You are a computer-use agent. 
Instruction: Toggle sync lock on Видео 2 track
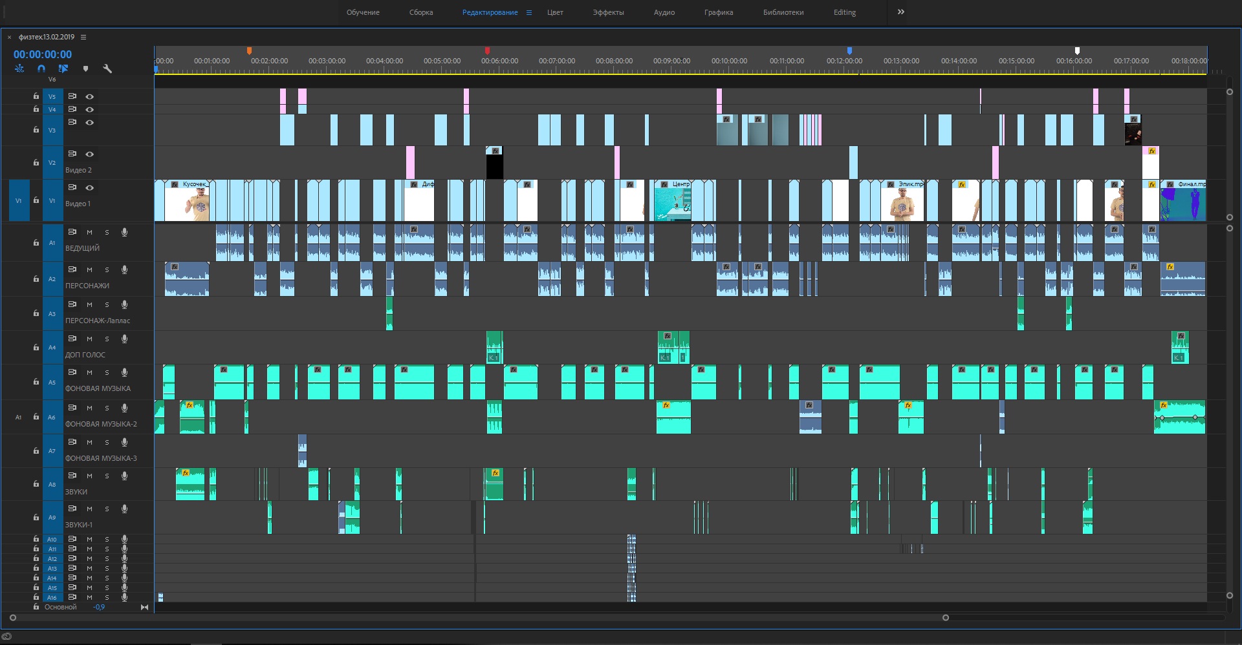tap(72, 154)
